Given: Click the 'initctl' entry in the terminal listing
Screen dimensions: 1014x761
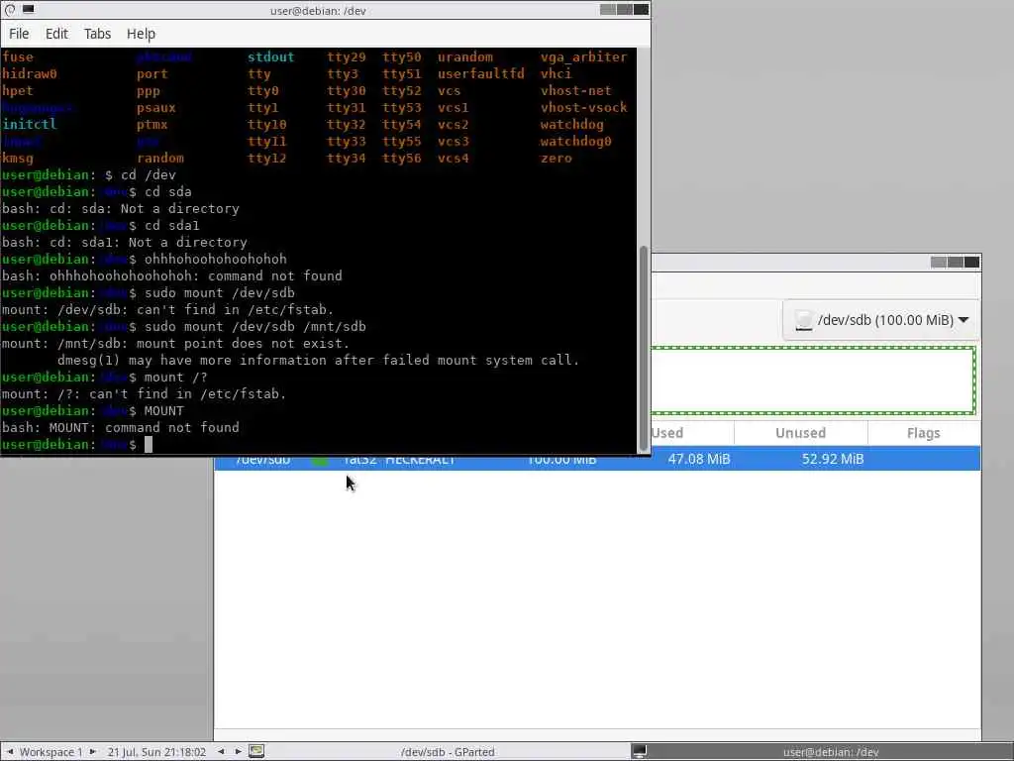Looking at the screenshot, I should tap(29, 124).
